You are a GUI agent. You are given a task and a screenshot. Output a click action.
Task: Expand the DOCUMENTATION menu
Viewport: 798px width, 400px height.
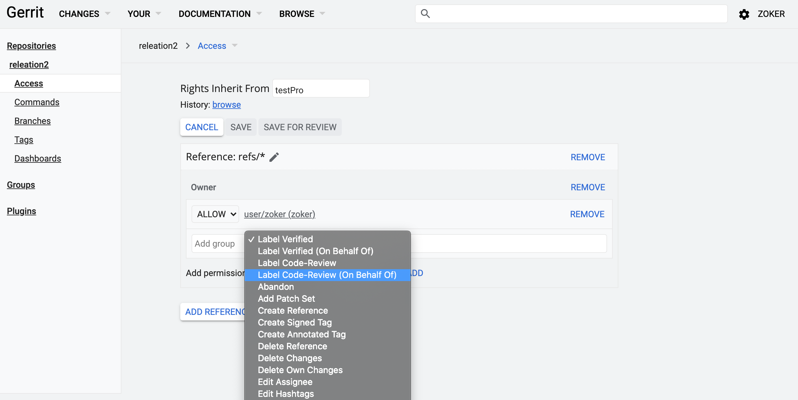pyautogui.click(x=220, y=14)
